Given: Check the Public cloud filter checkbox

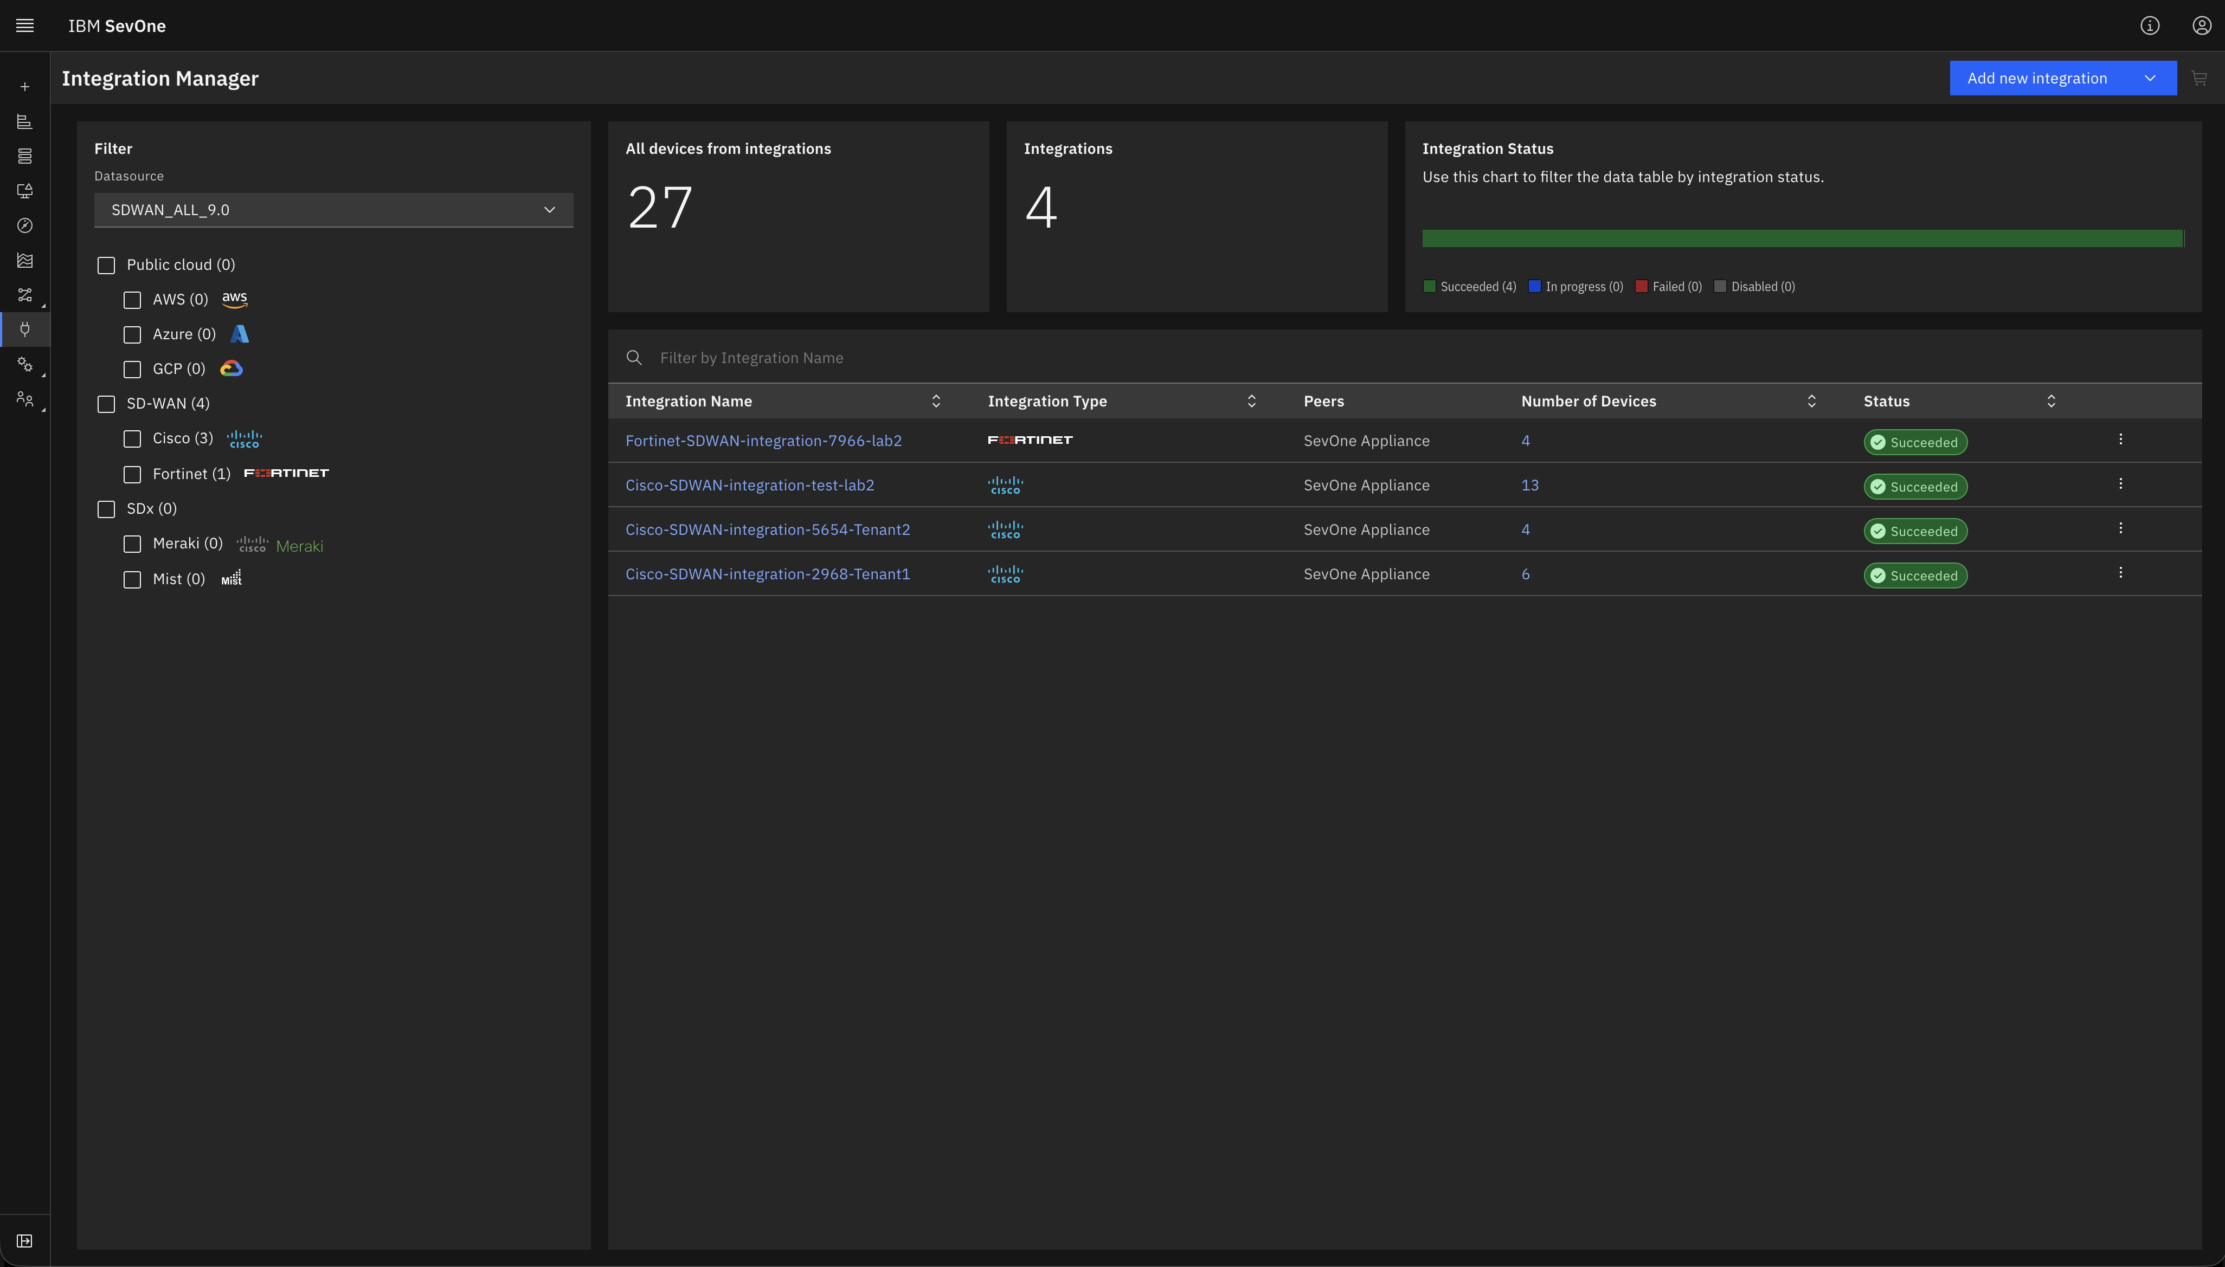Looking at the screenshot, I should point(106,266).
